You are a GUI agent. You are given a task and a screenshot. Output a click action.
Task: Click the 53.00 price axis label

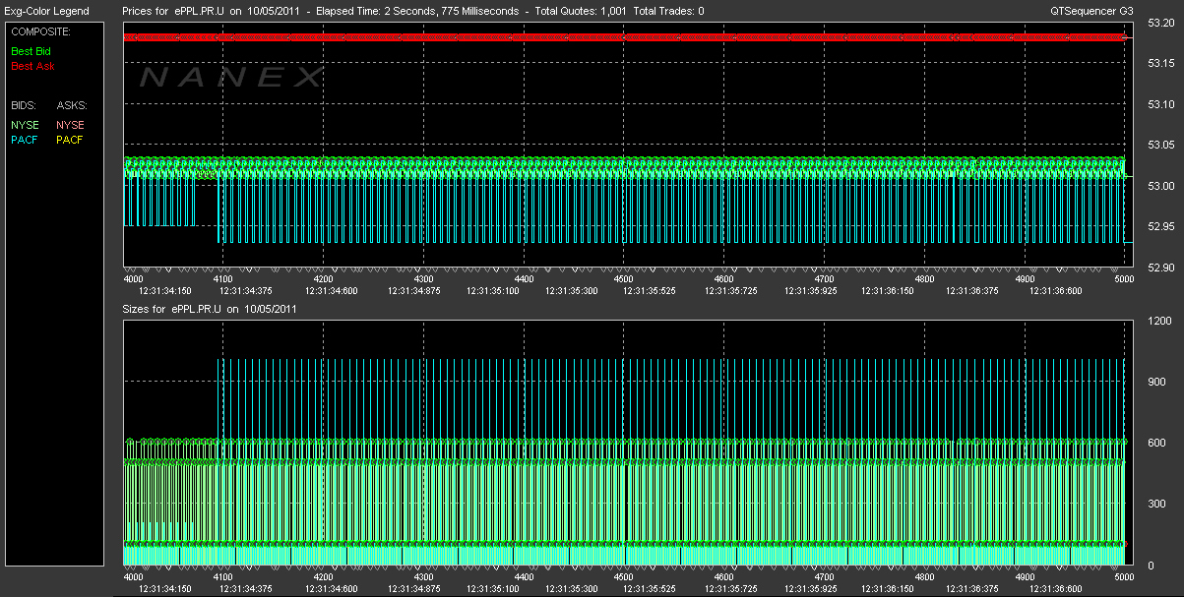[x=1161, y=186]
